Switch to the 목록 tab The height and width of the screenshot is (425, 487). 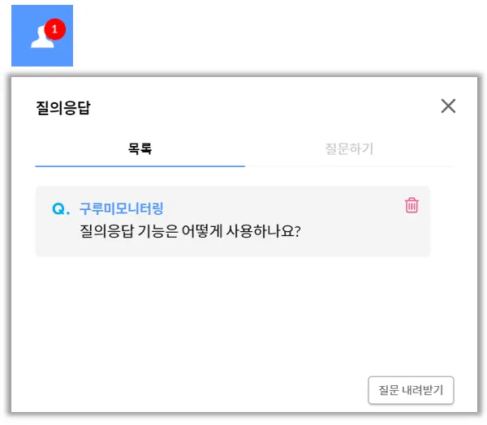pos(140,148)
